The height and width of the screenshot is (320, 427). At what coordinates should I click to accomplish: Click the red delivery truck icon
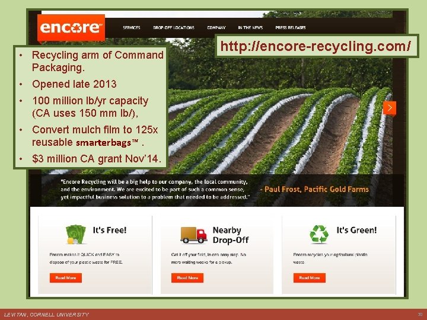pyautogui.click(x=193, y=235)
